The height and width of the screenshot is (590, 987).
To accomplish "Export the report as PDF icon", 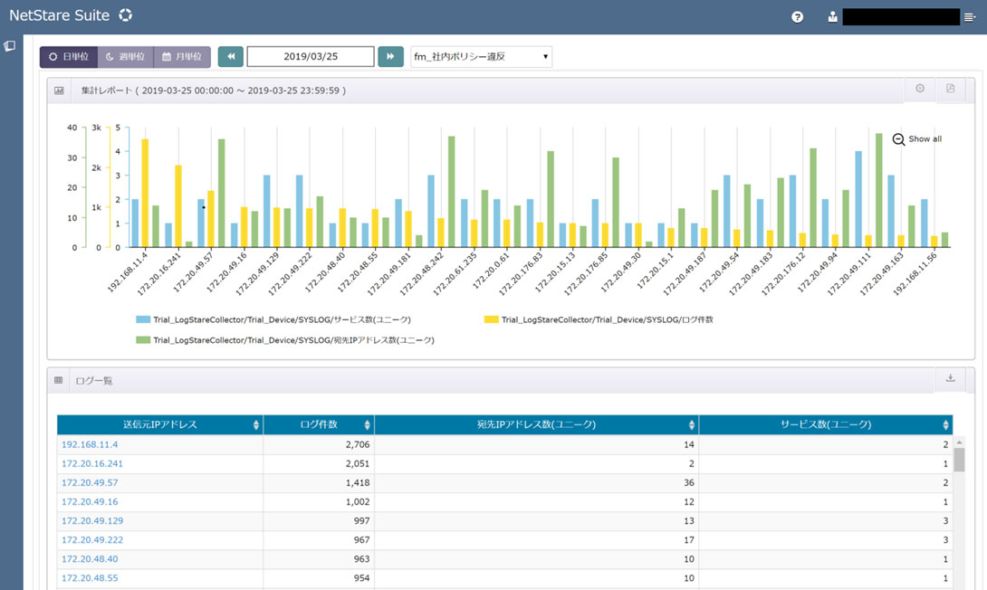I will [951, 89].
